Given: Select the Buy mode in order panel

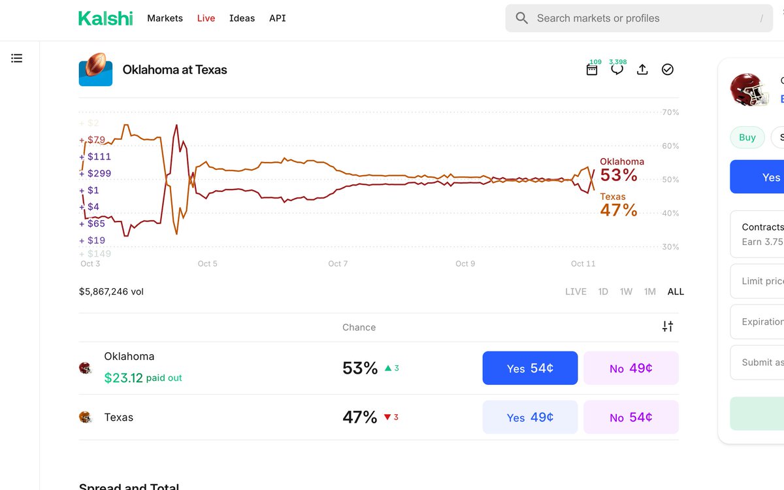Looking at the screenshot, I should coord(747,137).
